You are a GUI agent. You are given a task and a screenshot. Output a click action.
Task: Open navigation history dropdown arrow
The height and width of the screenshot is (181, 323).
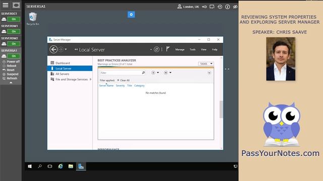[x=66, y=49]
